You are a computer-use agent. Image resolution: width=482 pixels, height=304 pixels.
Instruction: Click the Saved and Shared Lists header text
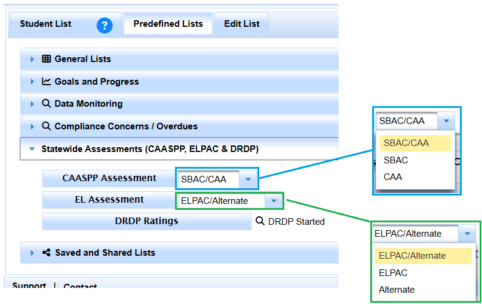pos(105,253)
